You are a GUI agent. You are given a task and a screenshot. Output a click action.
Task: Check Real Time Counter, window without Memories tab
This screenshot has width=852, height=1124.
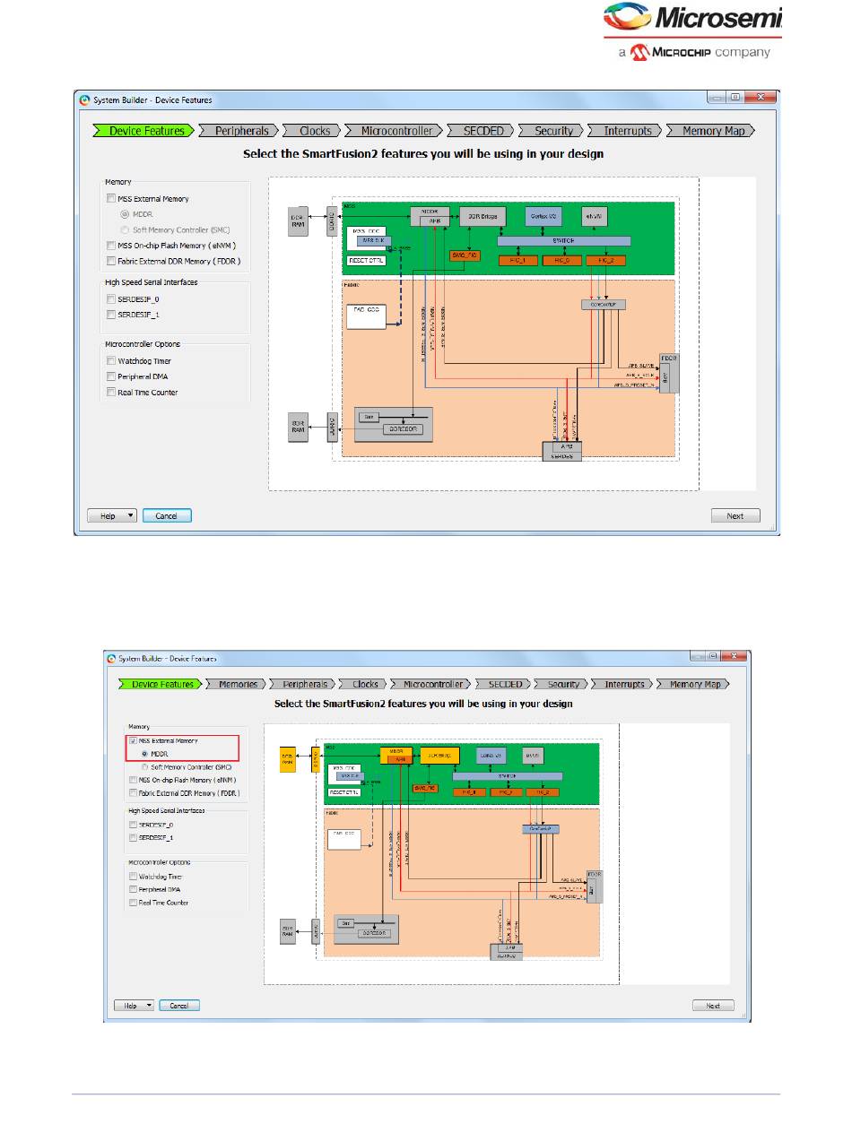coord(110,392)
